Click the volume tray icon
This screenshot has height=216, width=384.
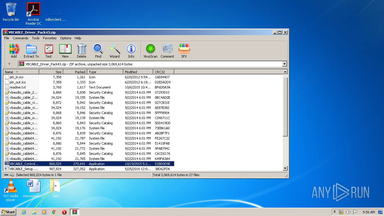(348, 212)
